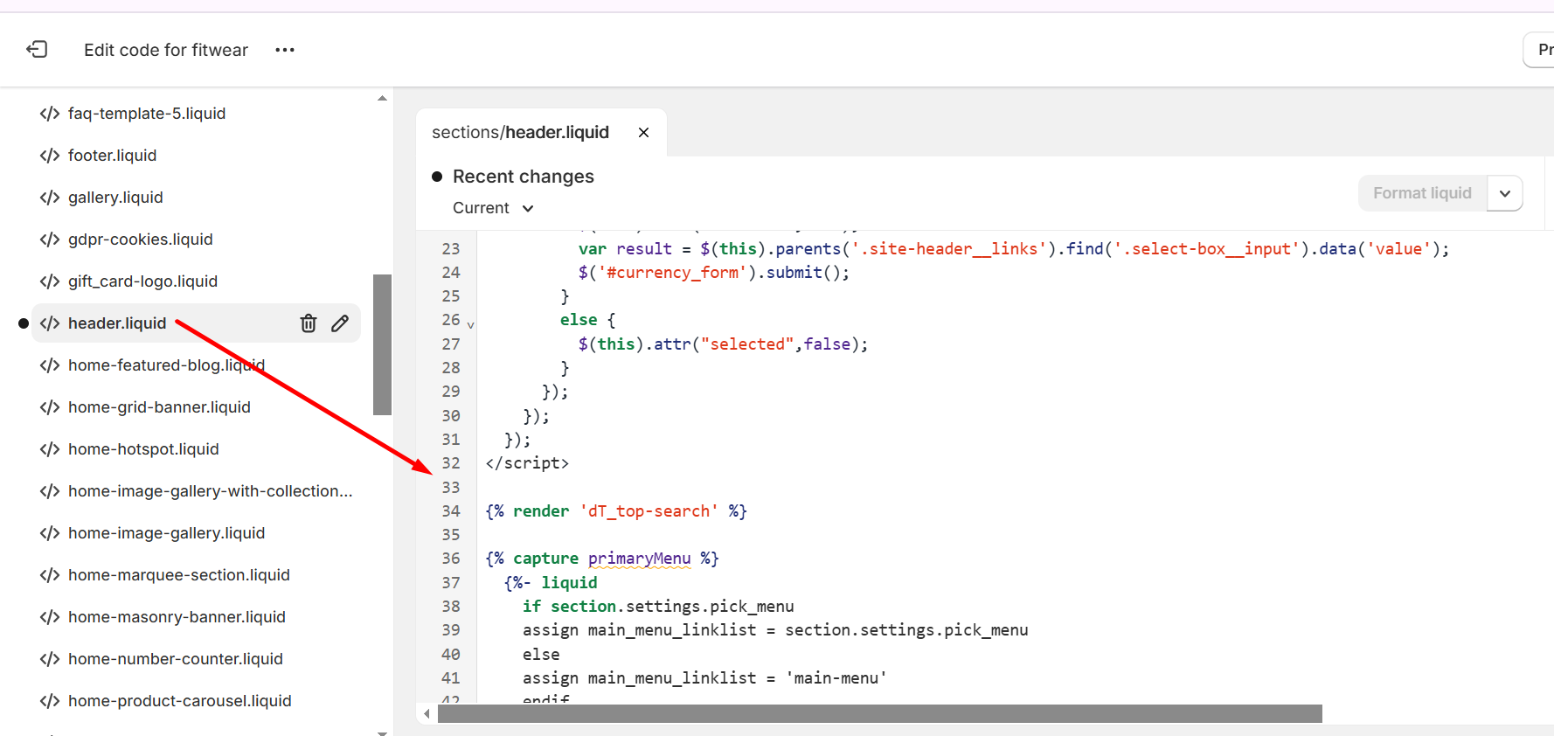Click the var result line 23 code

(1014, 249)
